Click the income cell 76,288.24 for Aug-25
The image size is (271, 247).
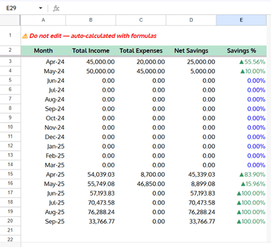point(91,212)
